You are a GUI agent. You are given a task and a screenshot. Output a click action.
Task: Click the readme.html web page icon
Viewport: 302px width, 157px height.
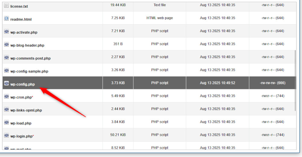coord(6,18)
